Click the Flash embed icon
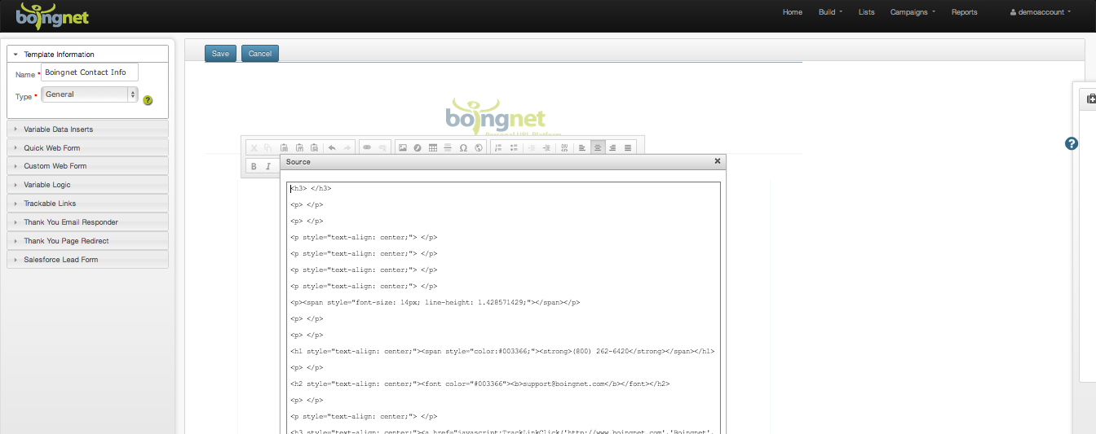This screenshot has width=1096, height=434. 418,147
